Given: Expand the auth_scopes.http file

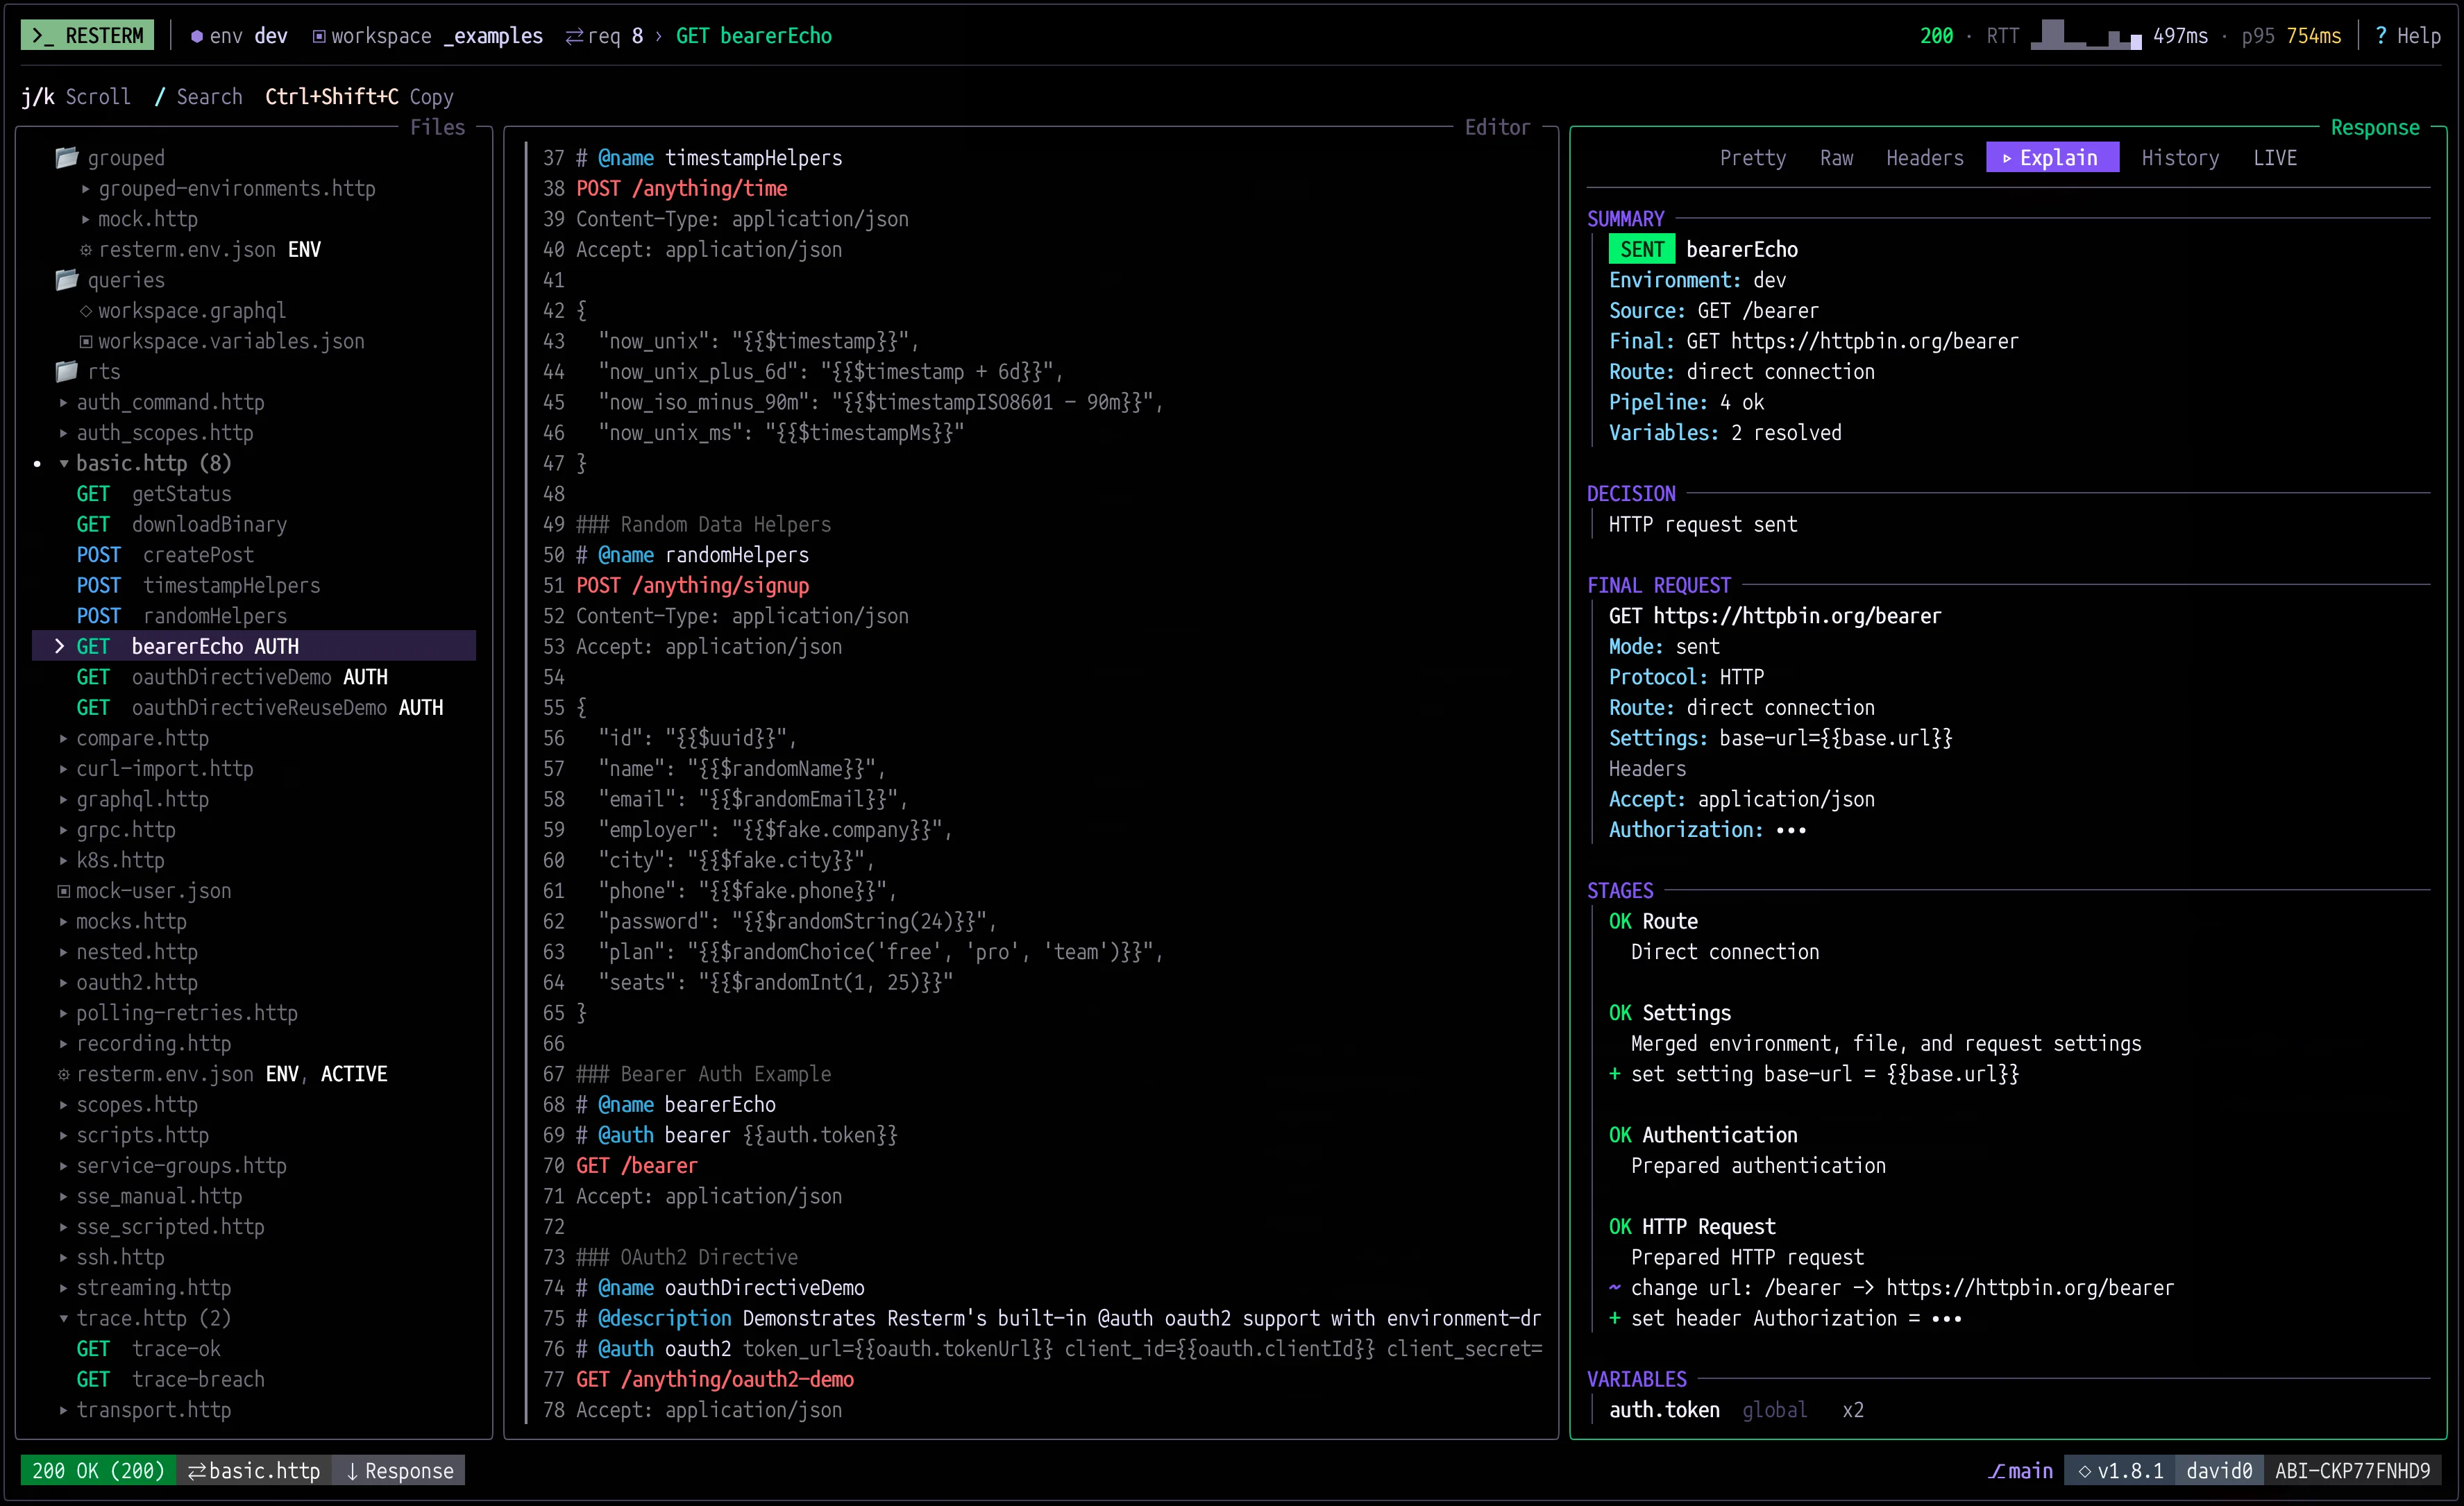Looking at the screenshot, I should click(64, 433).
